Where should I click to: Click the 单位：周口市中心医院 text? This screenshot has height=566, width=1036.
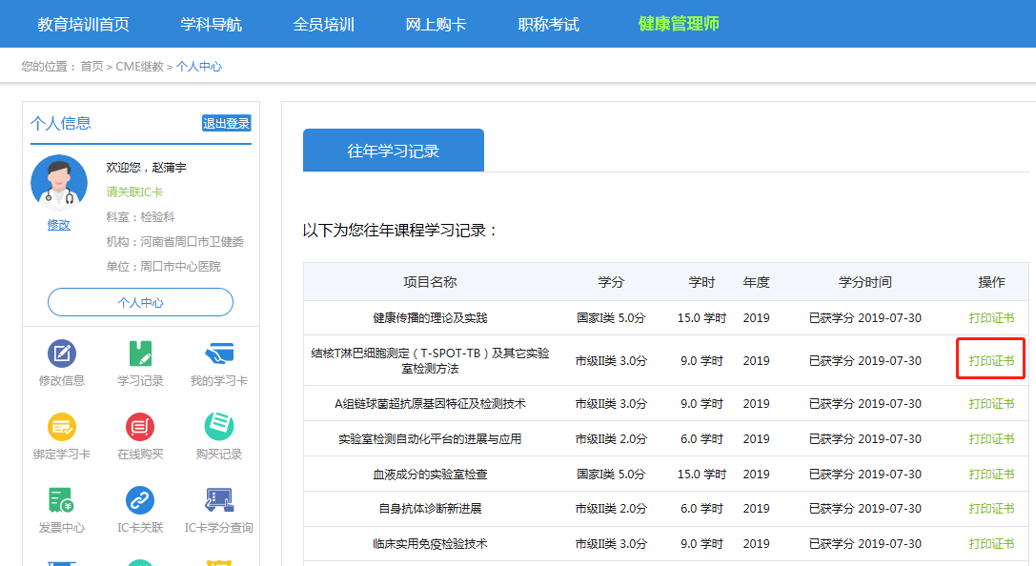tap(163, 266)
